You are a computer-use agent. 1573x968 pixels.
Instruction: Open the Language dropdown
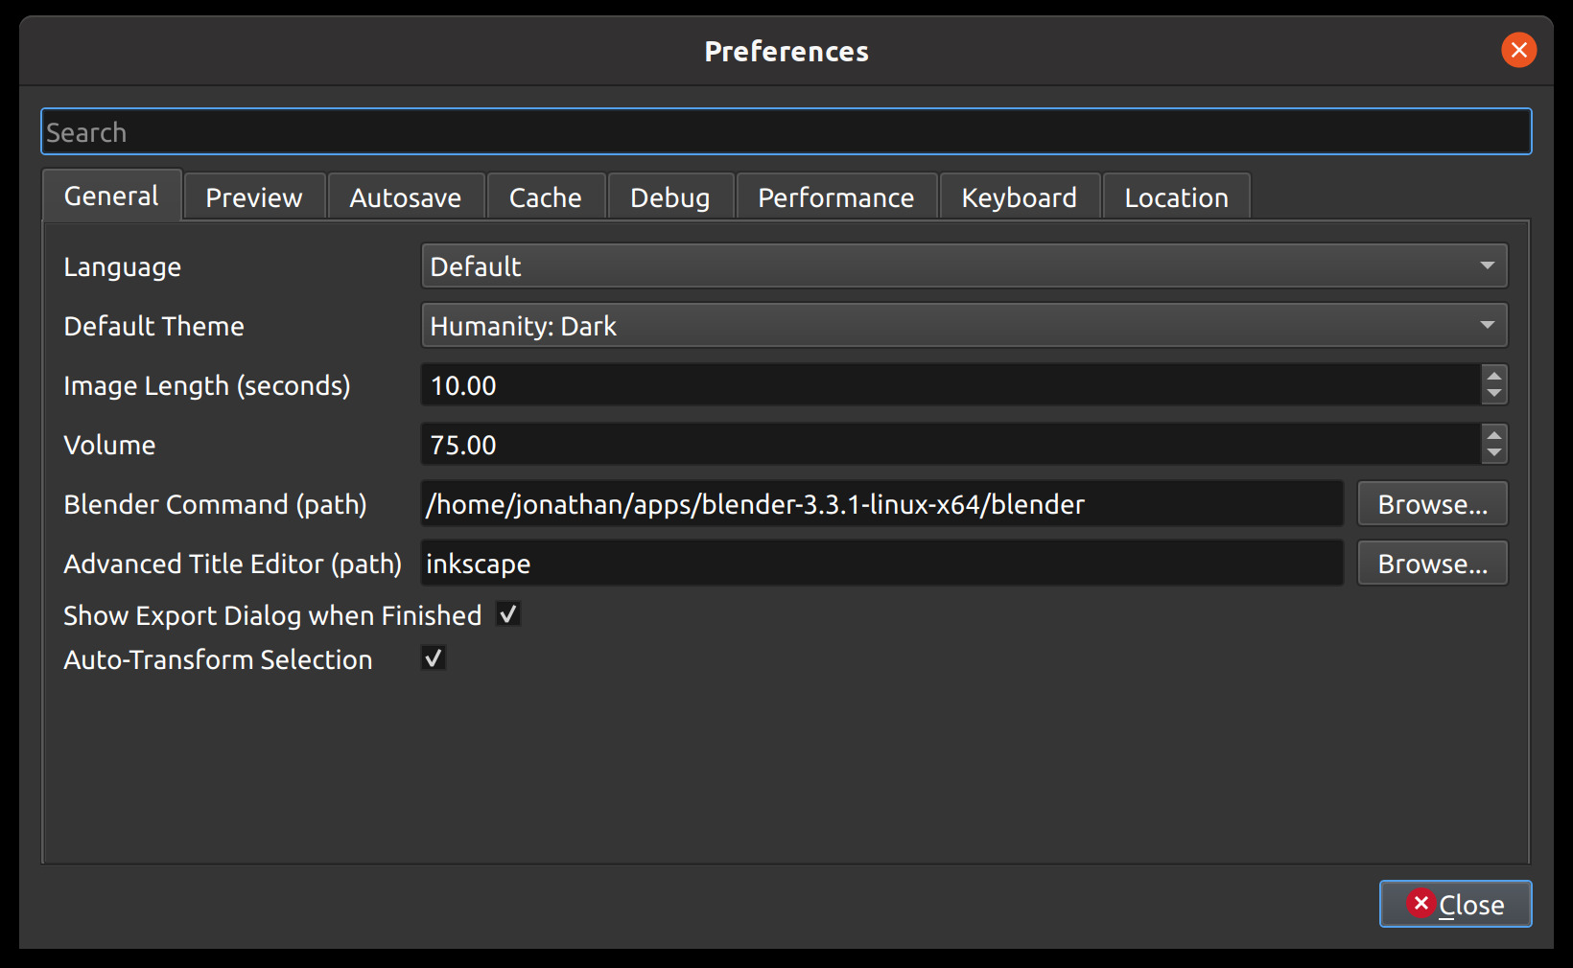pyautogui.click(x=964, y=266)
